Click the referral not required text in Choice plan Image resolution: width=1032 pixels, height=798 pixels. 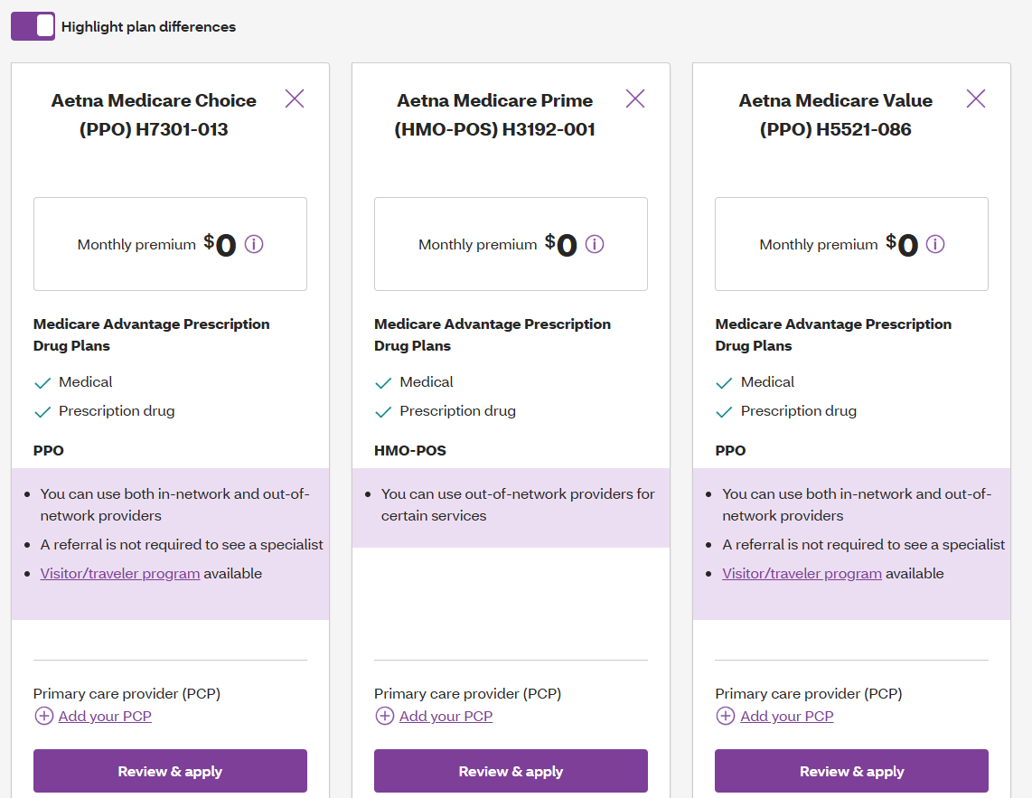point(182,545)
